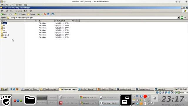This screenshot has width=188, height=106.
Task: Click the green Go button
Action: point(183,18)
